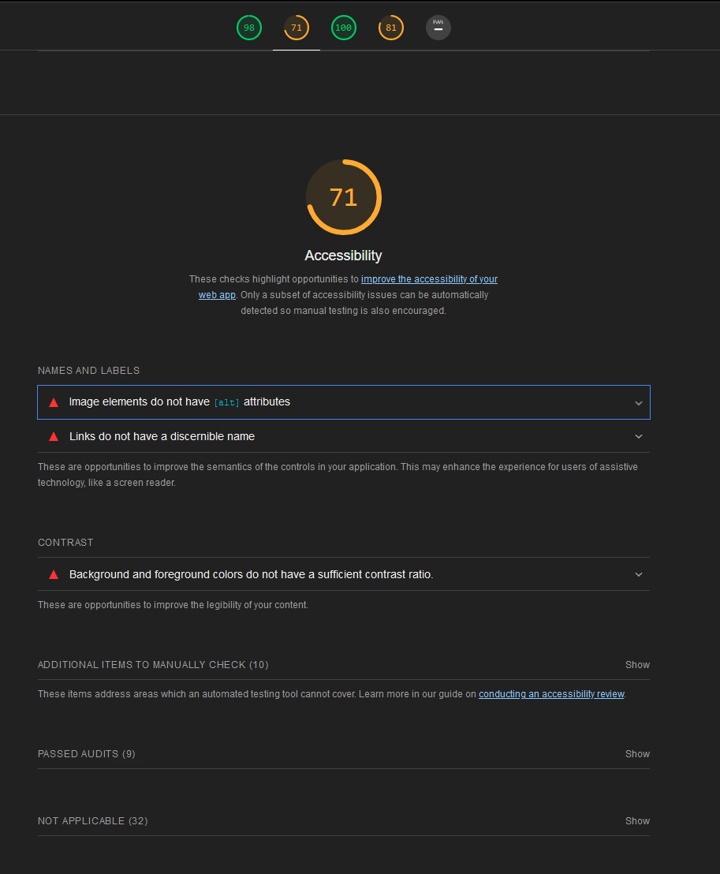Click red warning triangle beside image alt audit
Viewport: 720px width, 874px height.
pyautogui.click(x=54, y=402)
